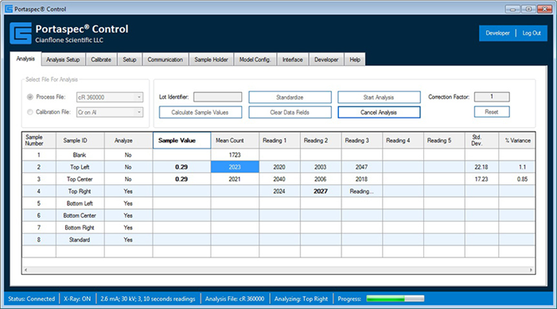Click the Developer user link in header
Screen dimensions: 557x309
coord(497,33)
